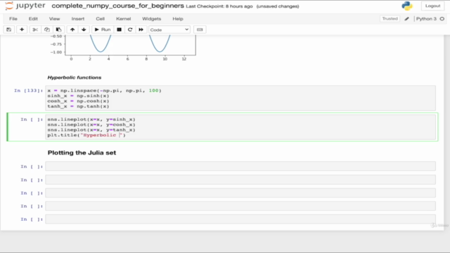Insert a cell below with plus icon

coord(22,30)
